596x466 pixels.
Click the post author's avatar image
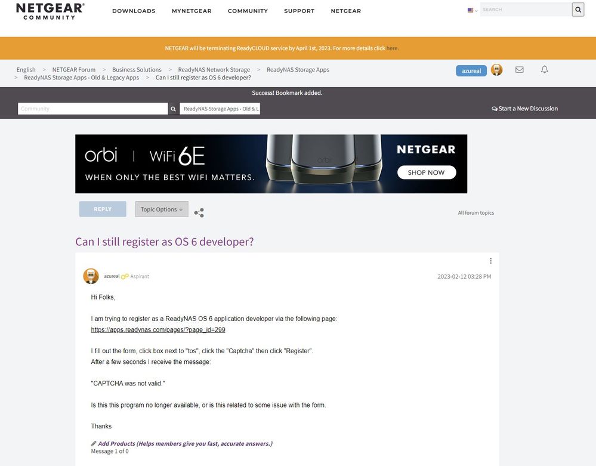[x=91, y=276]
